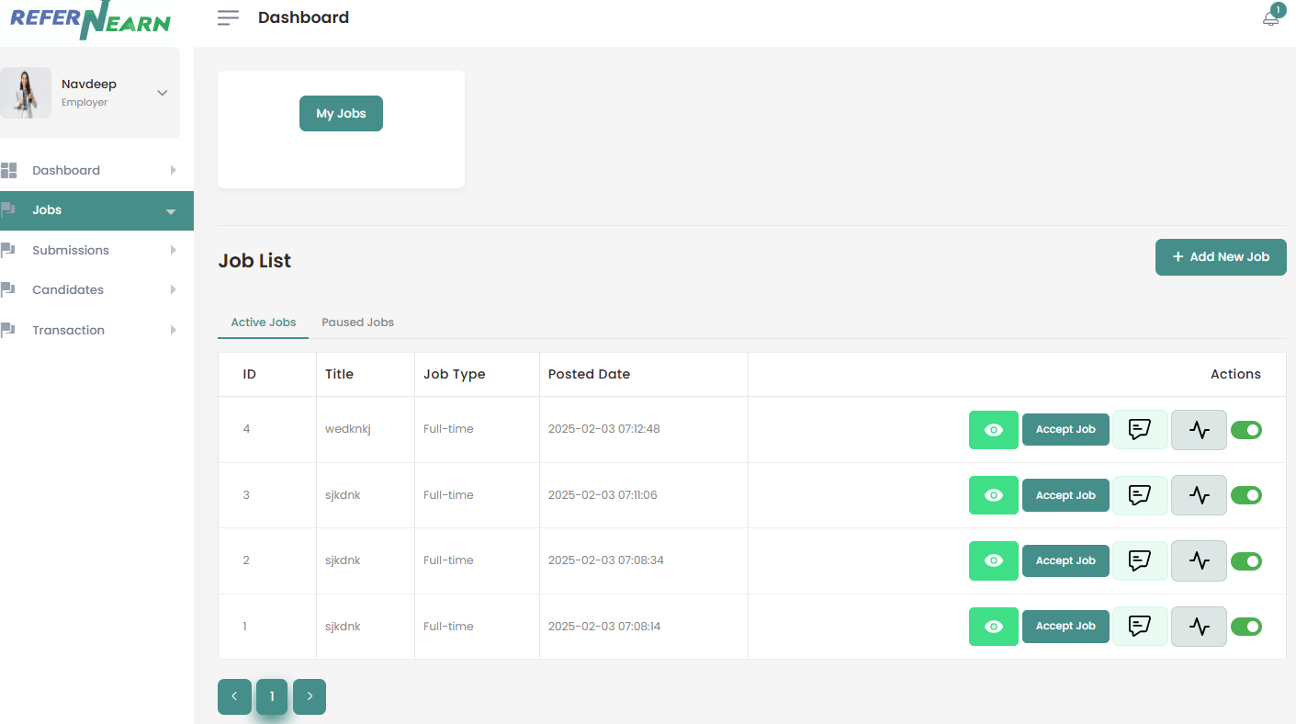View job ID 3 with eye icon
The width and height of the screenshot is (1296, 724).
[x=994, y=495]
